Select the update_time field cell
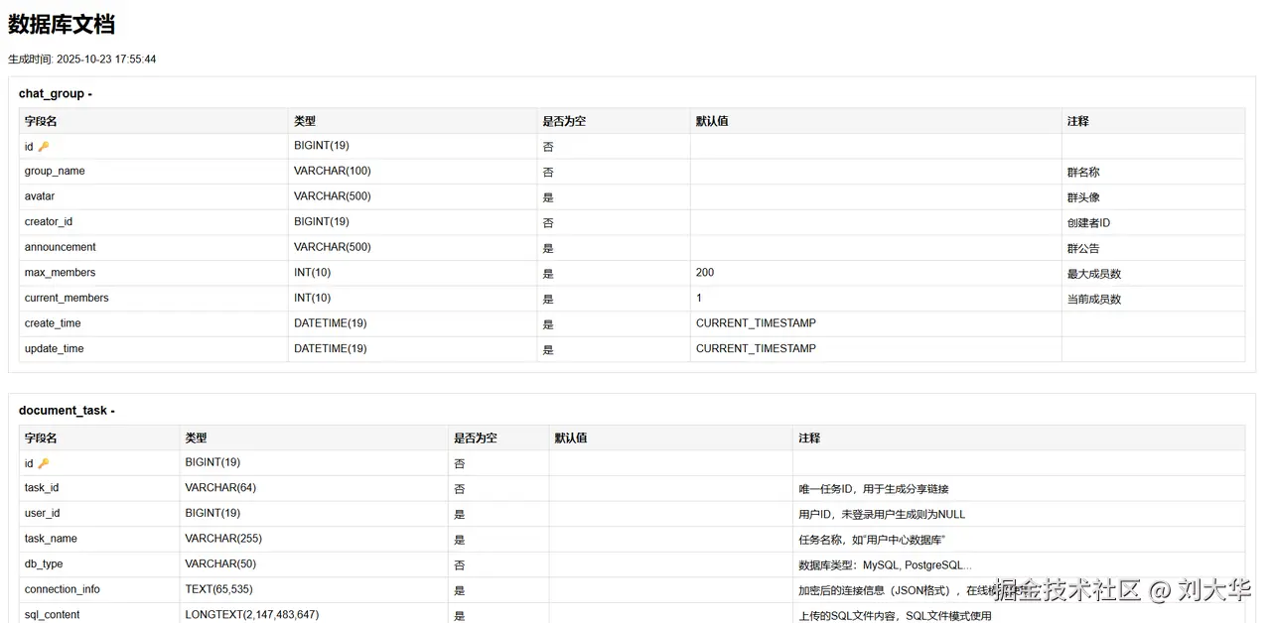 (154, 349)
